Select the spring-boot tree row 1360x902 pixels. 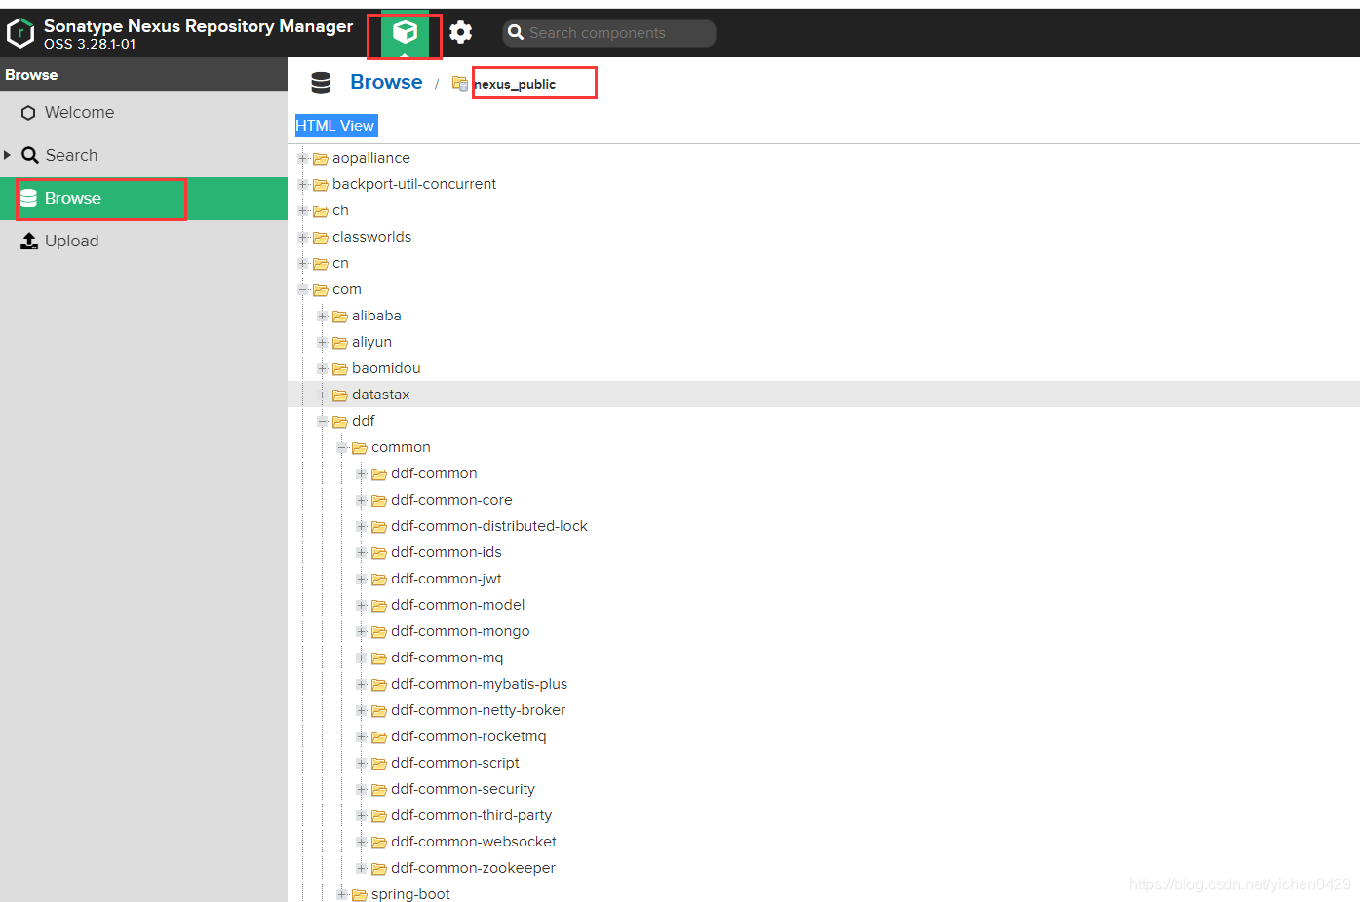824,892
